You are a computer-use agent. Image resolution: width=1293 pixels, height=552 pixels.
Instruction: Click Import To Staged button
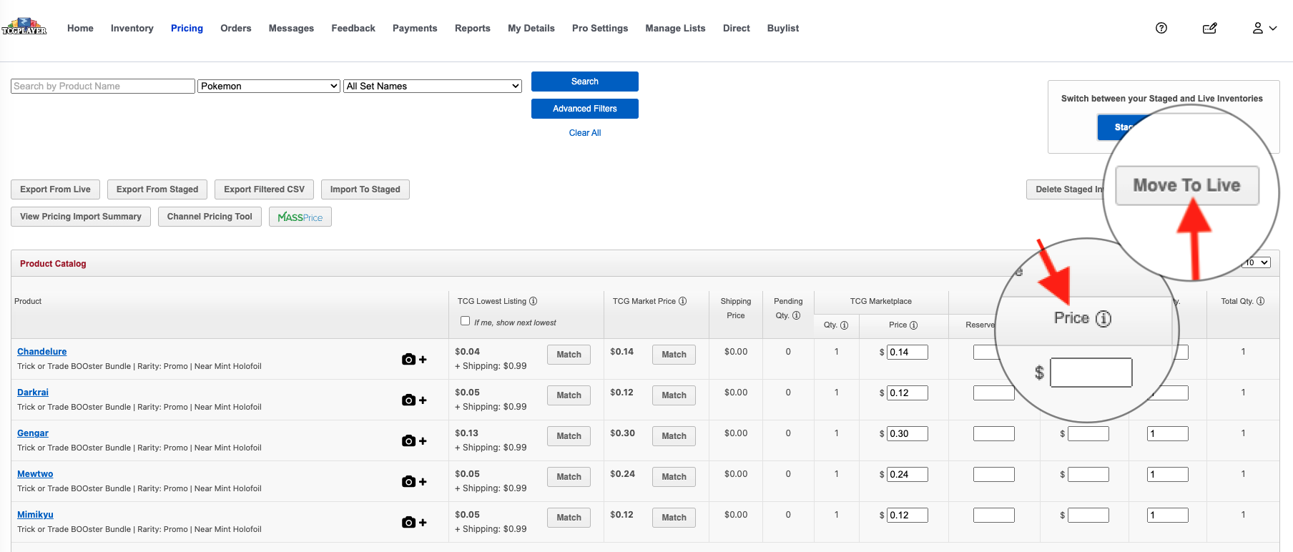click(x=365, y=189)
